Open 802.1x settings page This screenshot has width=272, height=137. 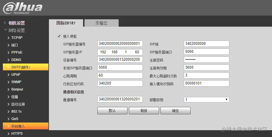coord(17,111)
